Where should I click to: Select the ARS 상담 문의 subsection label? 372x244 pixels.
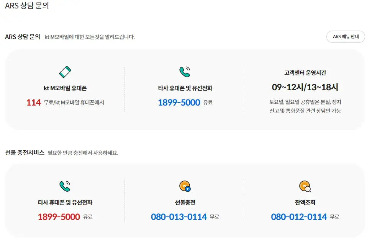pos(21,37)
